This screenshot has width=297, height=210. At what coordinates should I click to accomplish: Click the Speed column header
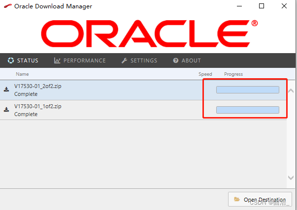205,74
